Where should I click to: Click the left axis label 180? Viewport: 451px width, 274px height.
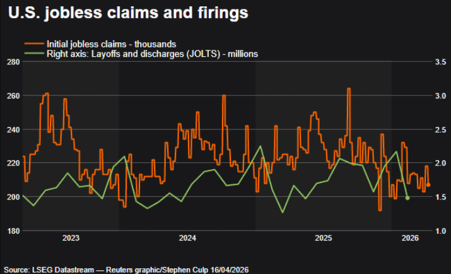point(13,231)
